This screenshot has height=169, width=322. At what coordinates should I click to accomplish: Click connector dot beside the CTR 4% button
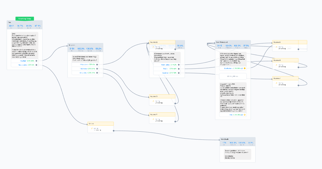coord(36,65)
